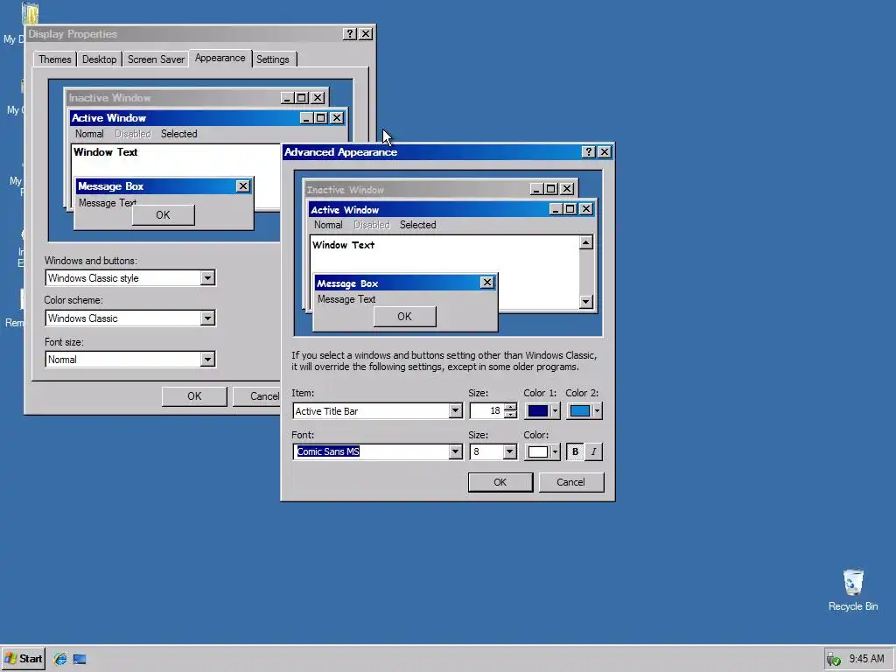This screenshot has height=672, width=896.
Task: Click Message Text in Advanced Appearance preview
Action: [x=346, y=299]
